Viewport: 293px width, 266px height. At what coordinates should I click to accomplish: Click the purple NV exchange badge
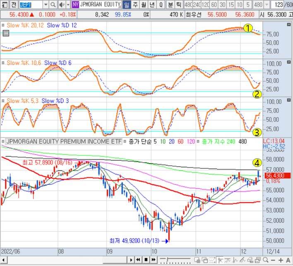pyautogui.click(x=75, y=5)
